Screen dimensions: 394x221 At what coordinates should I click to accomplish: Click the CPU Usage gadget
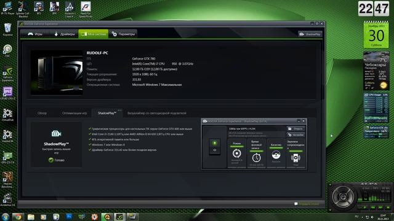coord(376,108)
